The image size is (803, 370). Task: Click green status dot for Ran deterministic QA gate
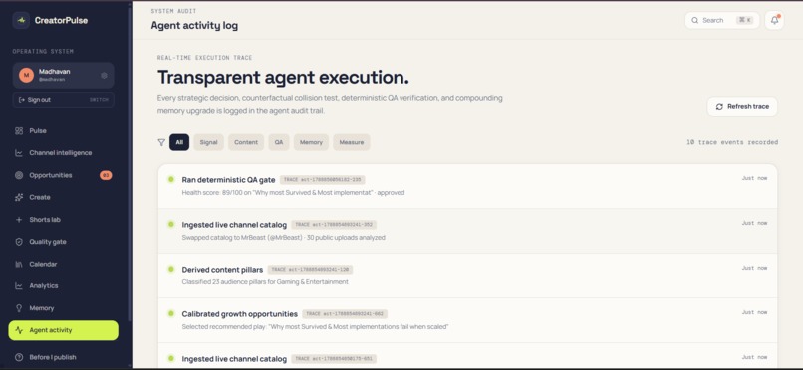pyautogui.click(x=171, y=179)
